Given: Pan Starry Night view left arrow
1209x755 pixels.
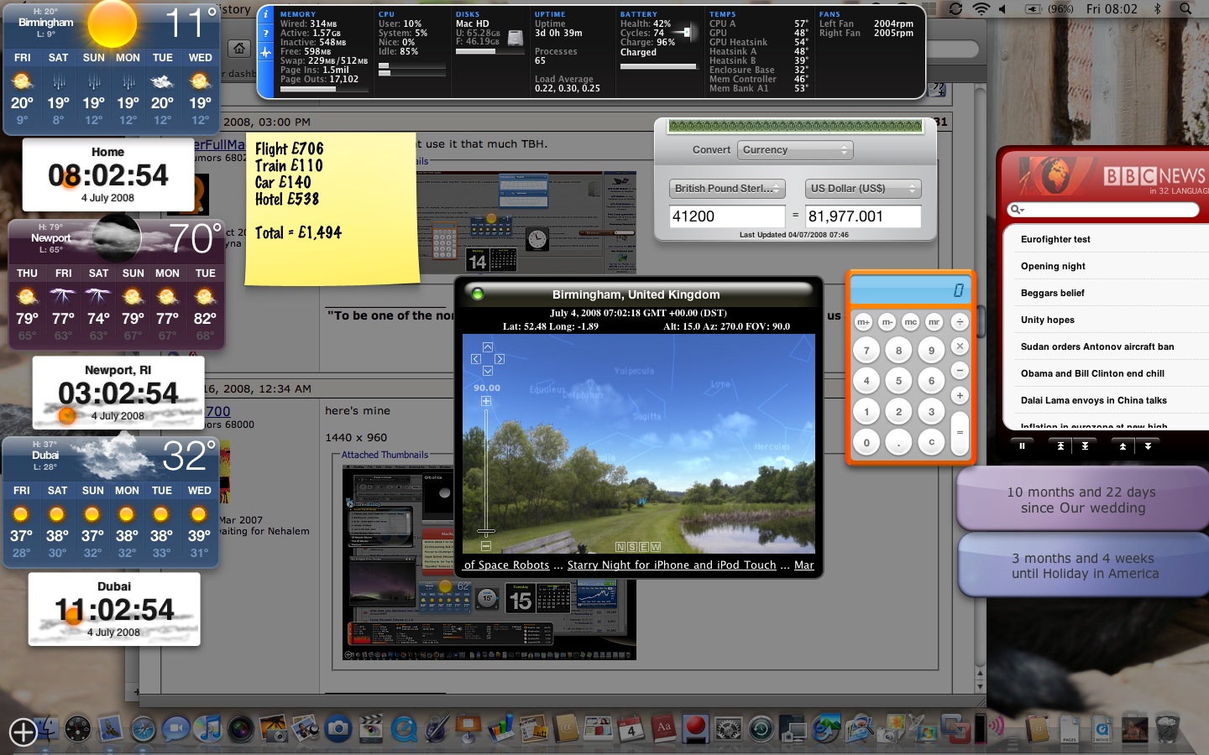Looking at the screenshot, I should point(475,358).
